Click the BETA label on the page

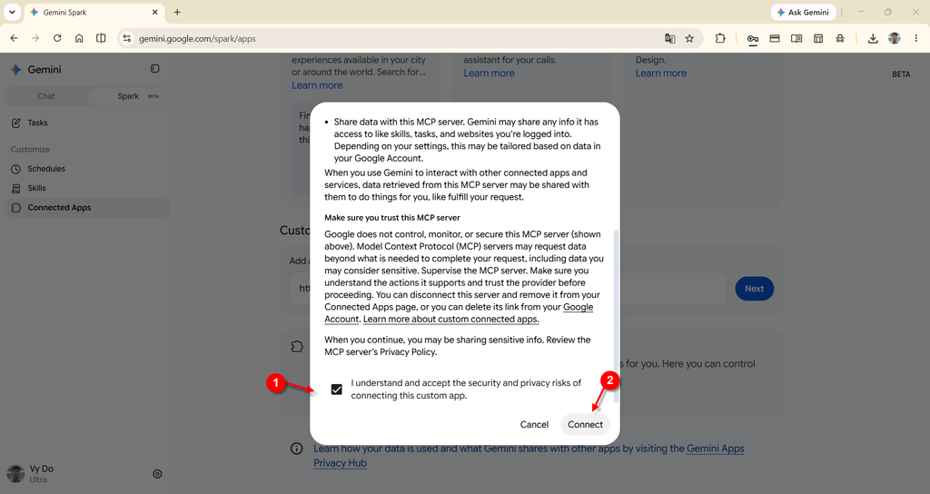901,74
